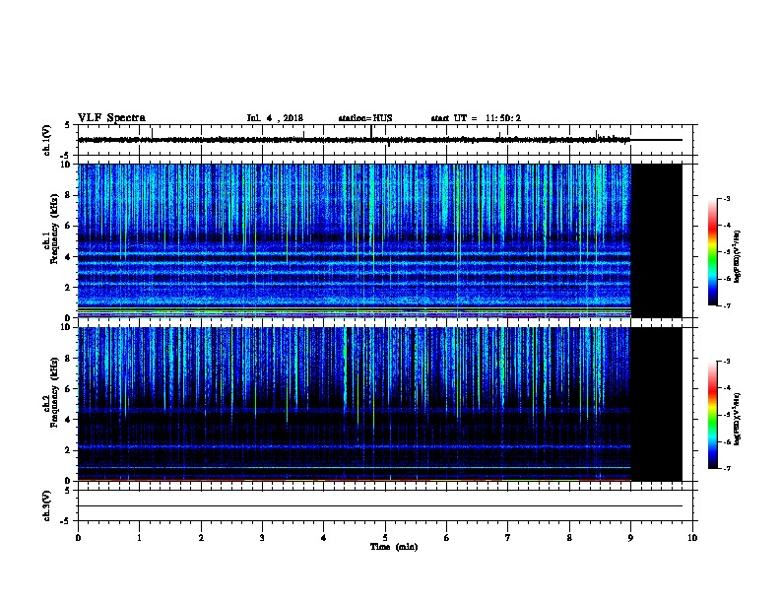Click the black no-data region of ch.2 spectrogram
Image resolution: width=780 pixels, height=603 pixels.
pyautogui.click(x=657, y=404)
